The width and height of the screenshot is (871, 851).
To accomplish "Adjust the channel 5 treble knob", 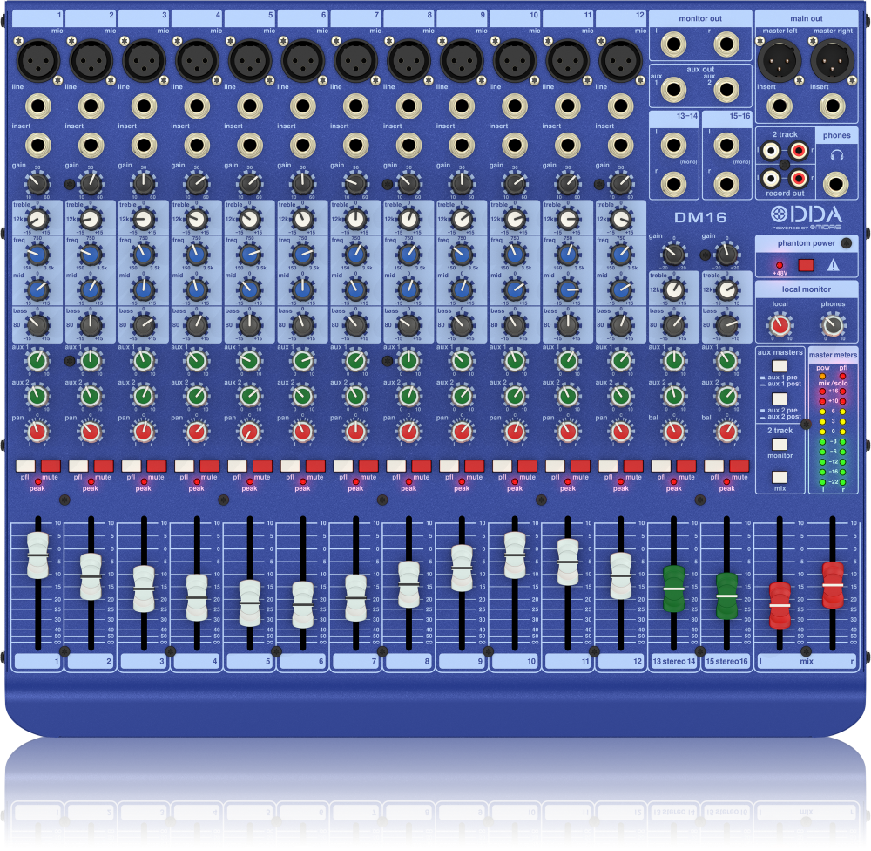I will (250, 219).
